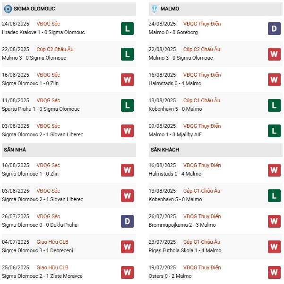Click the L badge for Sparta Praha match

click(127, 105)
